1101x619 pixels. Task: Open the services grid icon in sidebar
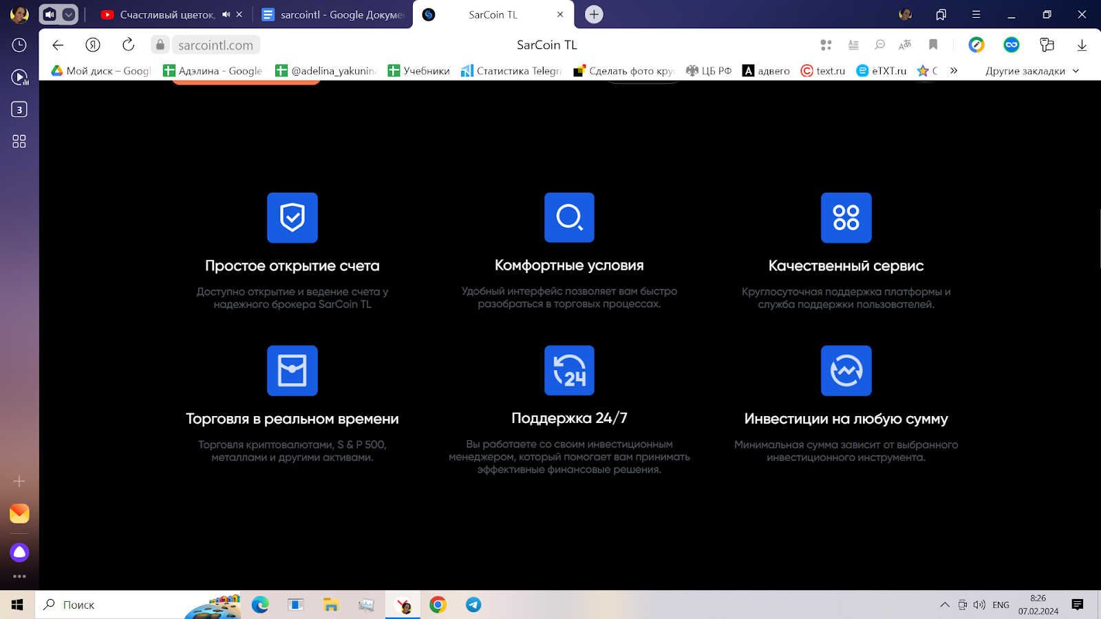point(19,141)
